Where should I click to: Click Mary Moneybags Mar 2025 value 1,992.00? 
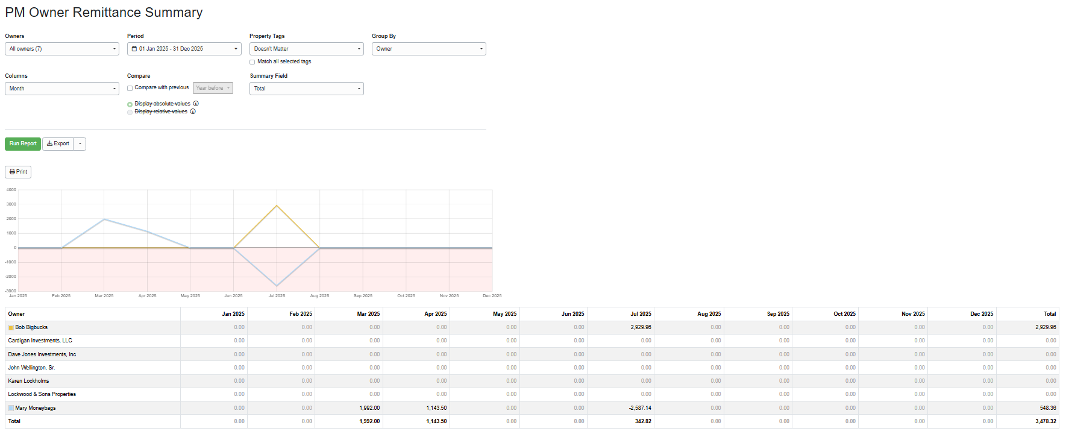(x=369, y=408)
